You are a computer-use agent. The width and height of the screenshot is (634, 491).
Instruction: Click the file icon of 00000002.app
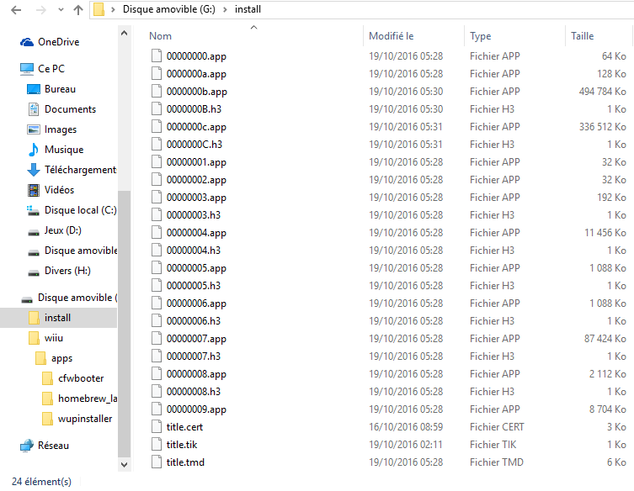pyautogui.click(x=157, y=179)
